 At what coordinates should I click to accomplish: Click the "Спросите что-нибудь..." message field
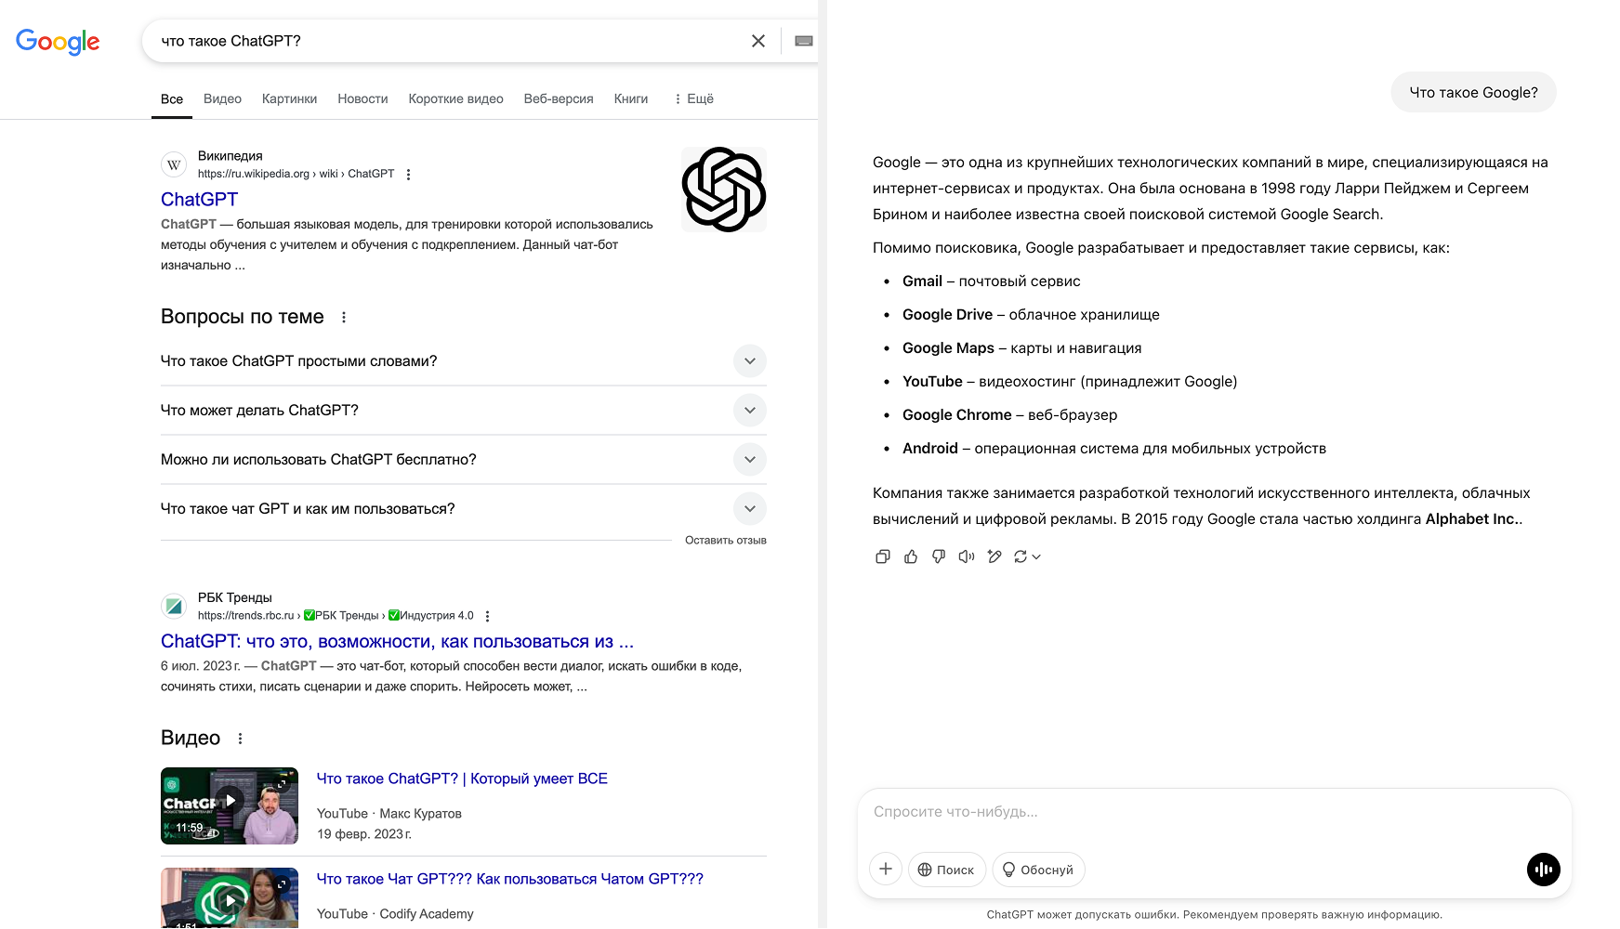tap(1208, 812)
